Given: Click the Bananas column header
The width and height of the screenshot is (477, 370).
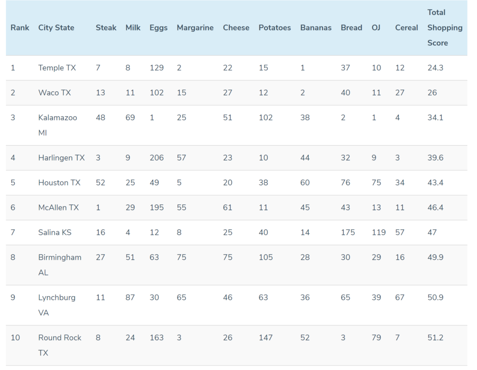Looking at the screenshot, I should pos(316,27).
